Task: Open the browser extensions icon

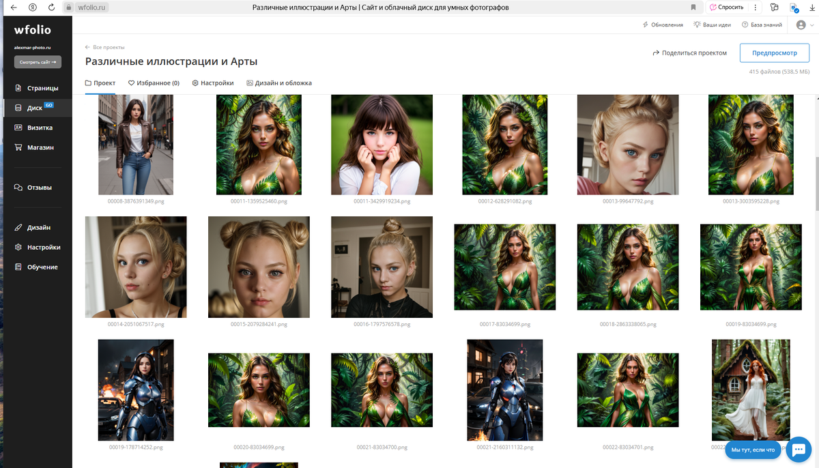Action: (775, 8)
